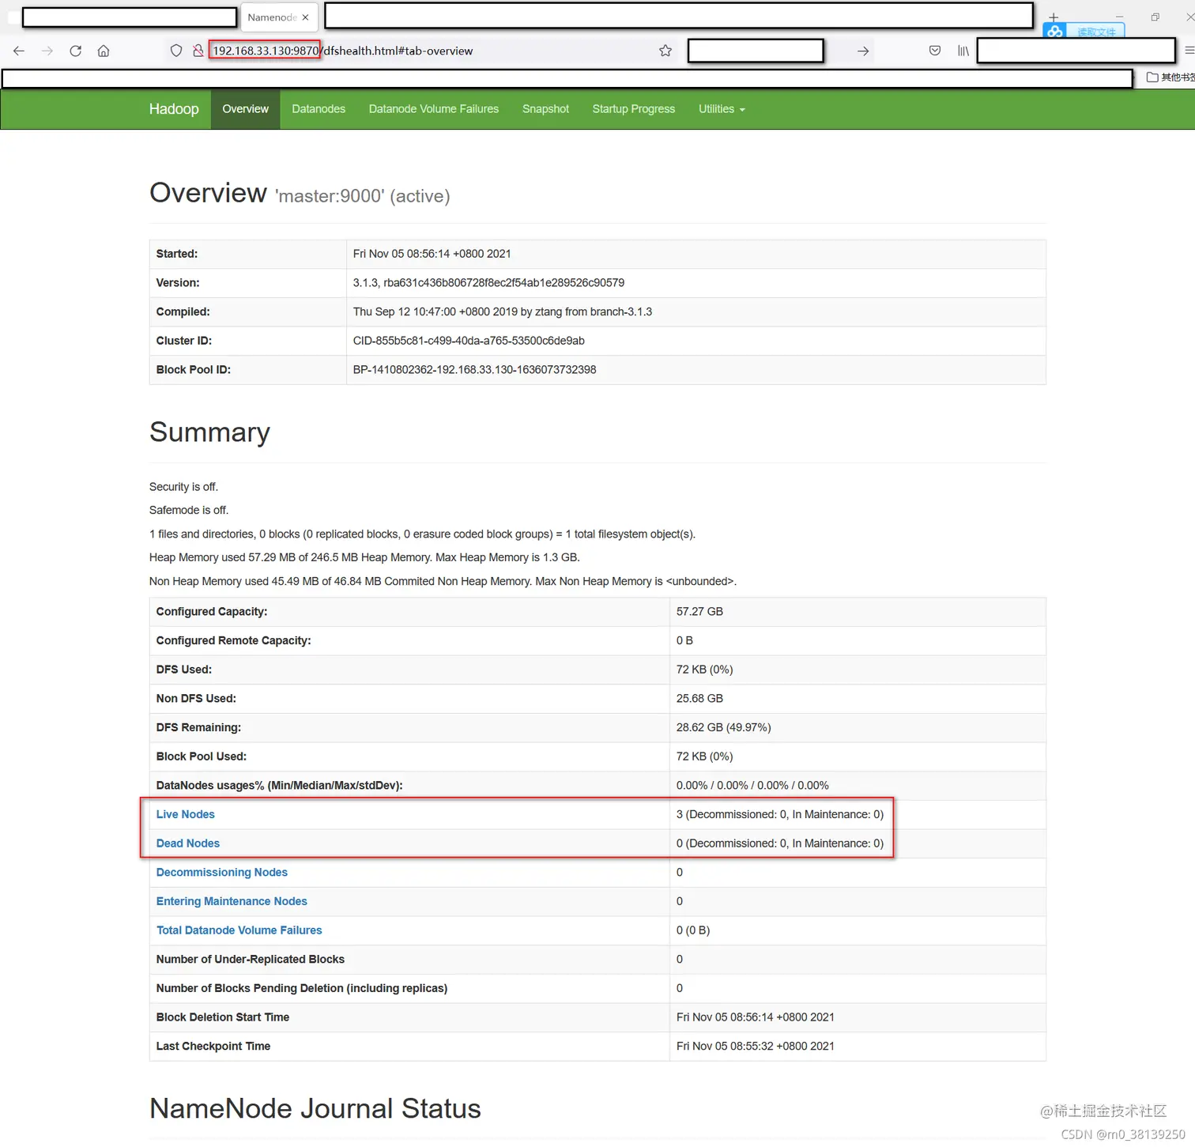Click the Configured Remote Capacity value 0 B
Image resolution: width=1195 pixels, height=1147 pixels.
point(684,641)
